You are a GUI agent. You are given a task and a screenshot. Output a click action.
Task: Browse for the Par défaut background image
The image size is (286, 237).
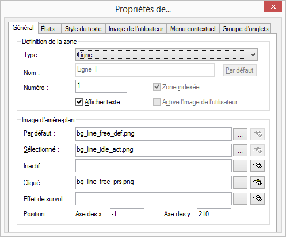(240, 134)
